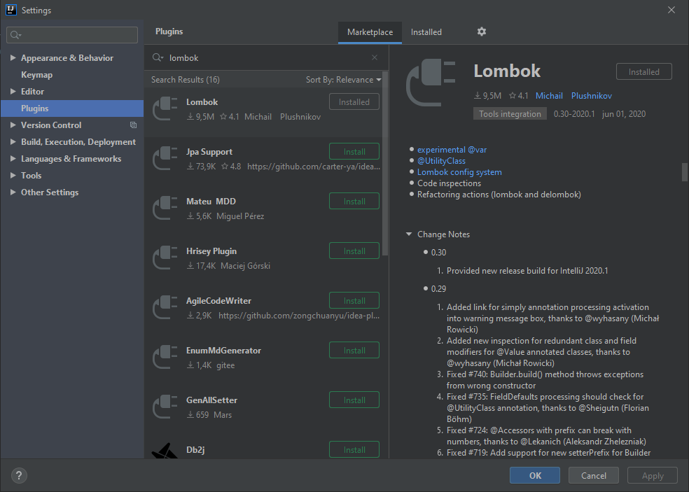The image size is (689, 492).
Task: Open Plushnikov author link in details
Action: (592, 96)
